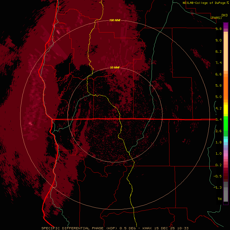
Task: Click the 5.0 legend value
Action: coord(218,97)
